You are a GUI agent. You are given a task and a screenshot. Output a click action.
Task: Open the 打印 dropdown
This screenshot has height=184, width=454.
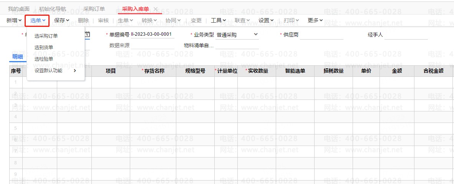[291, 20]
